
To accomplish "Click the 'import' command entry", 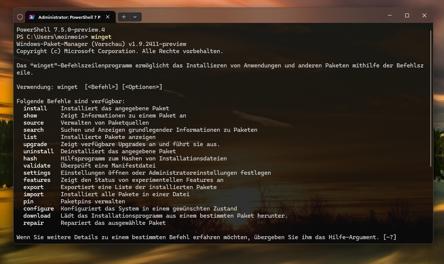I will coord(34,194).
